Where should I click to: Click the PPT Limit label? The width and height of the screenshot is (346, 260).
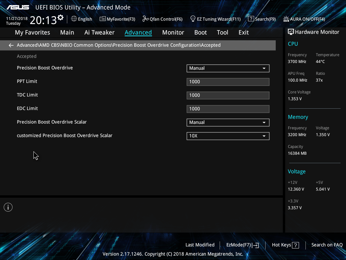[27, 81]
